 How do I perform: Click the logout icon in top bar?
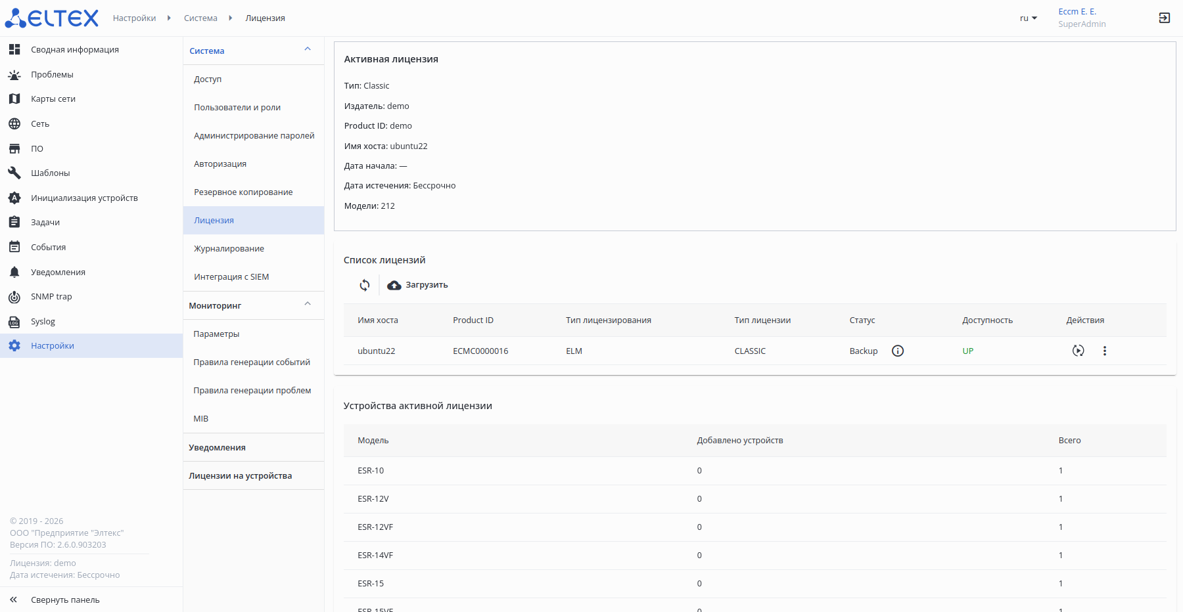(1164, 18)
